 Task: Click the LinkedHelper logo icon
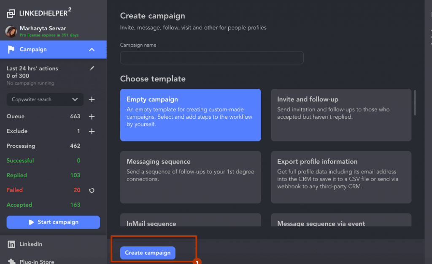tap(11, 13)
